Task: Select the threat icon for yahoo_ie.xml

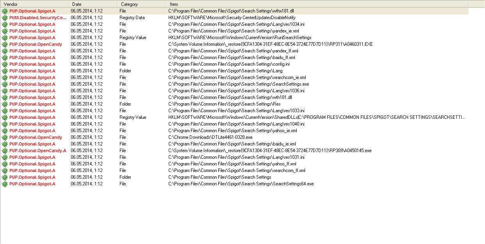Action: point(5,131)
